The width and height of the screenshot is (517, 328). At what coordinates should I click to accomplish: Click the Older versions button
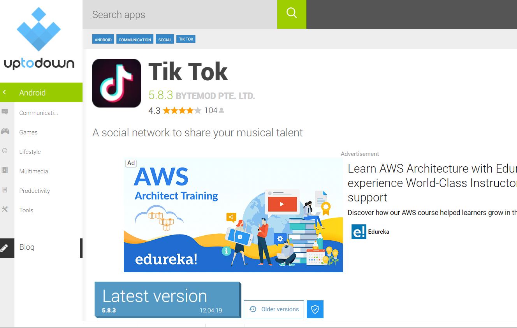point(274,309)
